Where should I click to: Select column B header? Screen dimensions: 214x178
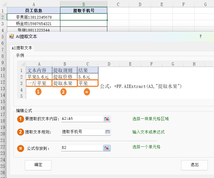[x=84, y=4]
